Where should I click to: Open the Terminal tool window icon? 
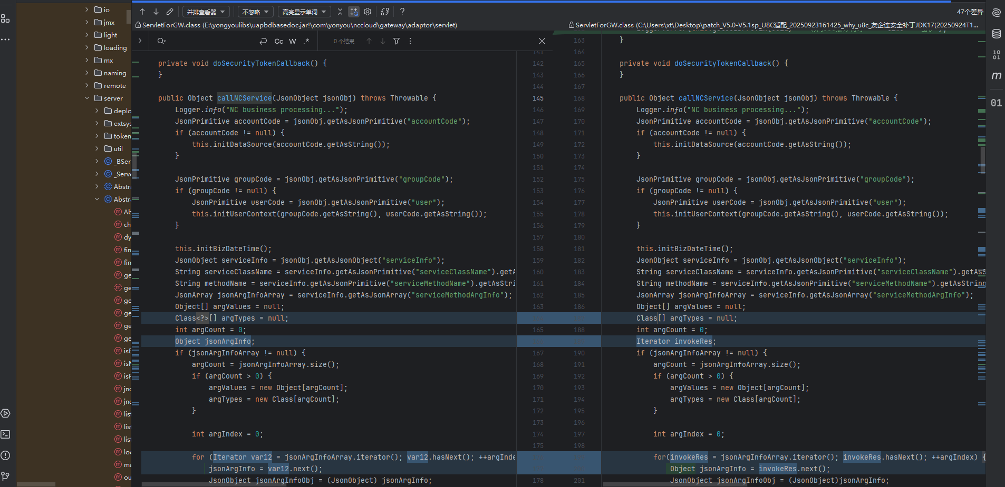pos(6,434)
